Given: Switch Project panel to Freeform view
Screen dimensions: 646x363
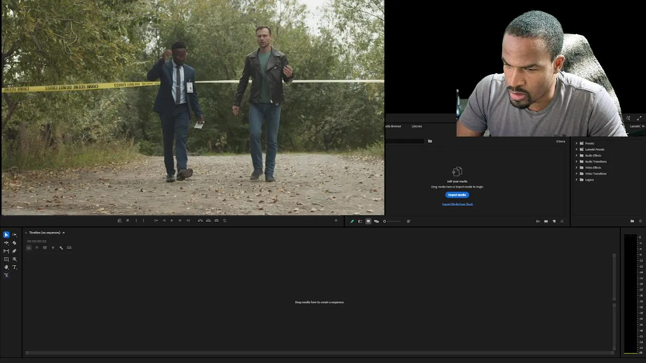Looking at the screenshot, I should coord(376,221).
